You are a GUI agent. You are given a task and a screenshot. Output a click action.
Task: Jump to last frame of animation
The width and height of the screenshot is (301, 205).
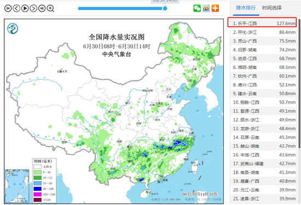coord(42,8)
